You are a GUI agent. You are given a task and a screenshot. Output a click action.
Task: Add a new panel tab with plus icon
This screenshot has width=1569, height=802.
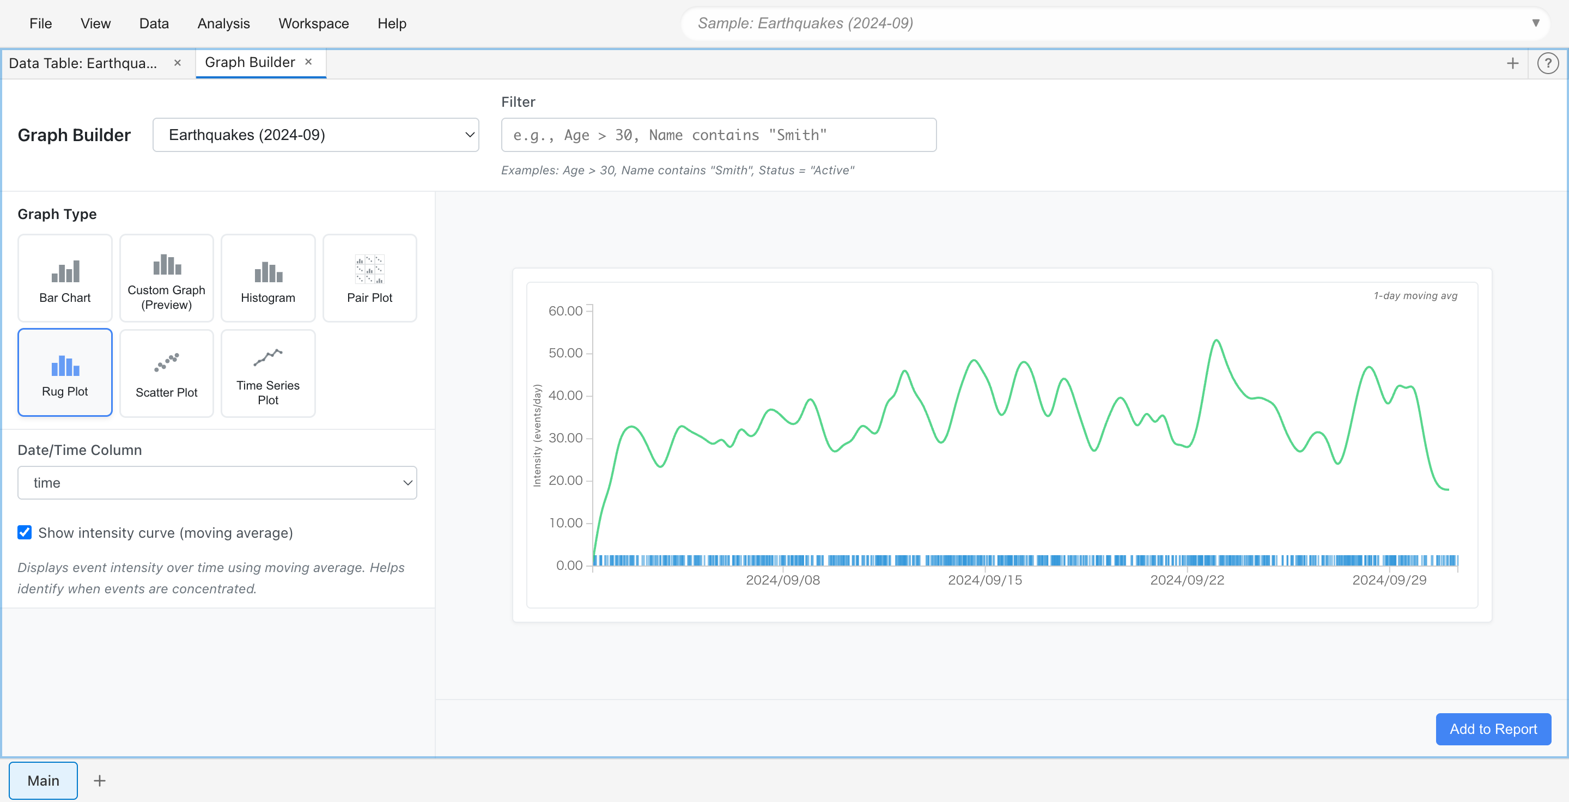[x=1512, y=63]
